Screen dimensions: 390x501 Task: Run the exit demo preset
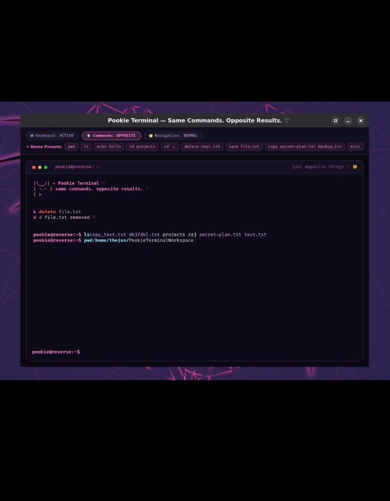click(355, 146)
